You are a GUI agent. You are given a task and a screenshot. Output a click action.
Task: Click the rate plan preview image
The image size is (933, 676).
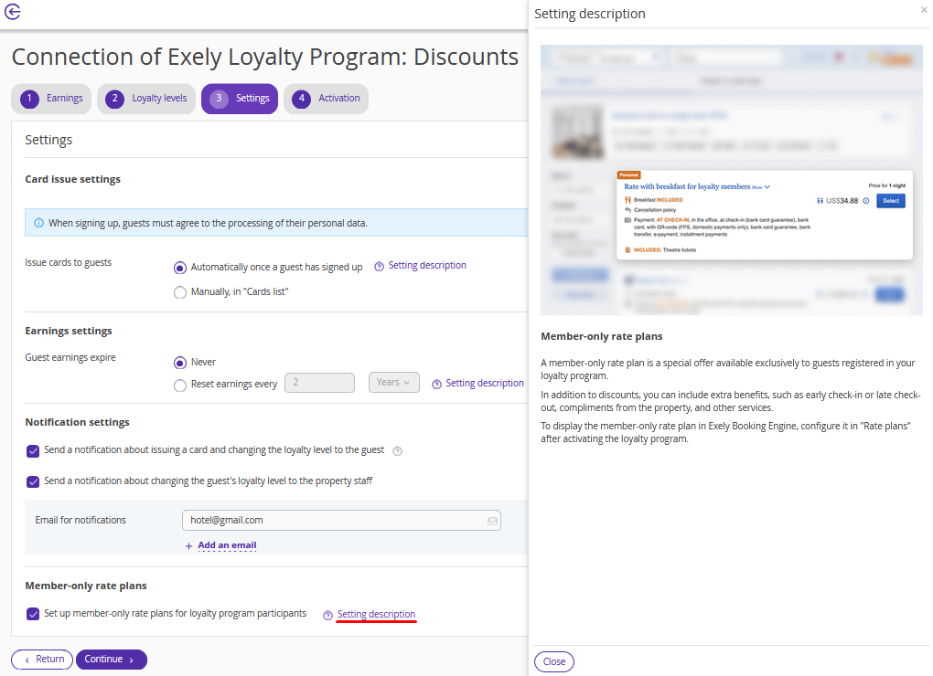click(x=731, y=179)
